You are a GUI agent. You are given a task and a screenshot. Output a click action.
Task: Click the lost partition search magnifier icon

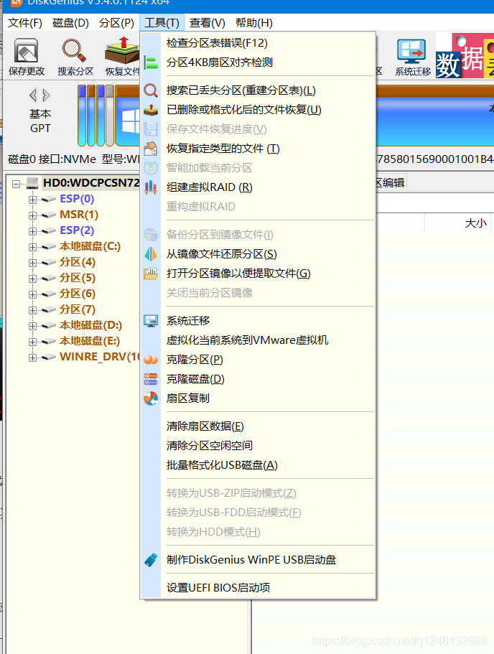tap(151, 90)
